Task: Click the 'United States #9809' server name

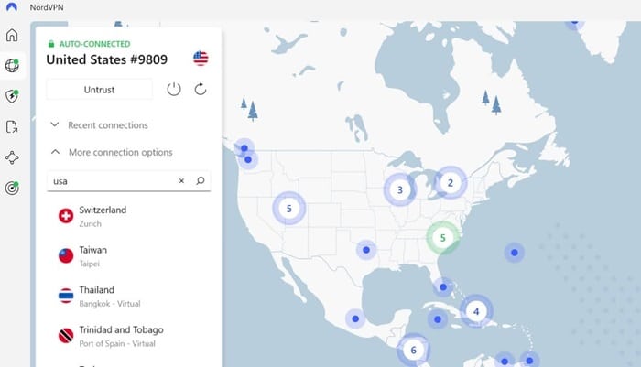Action: click(x=107, y=59)
